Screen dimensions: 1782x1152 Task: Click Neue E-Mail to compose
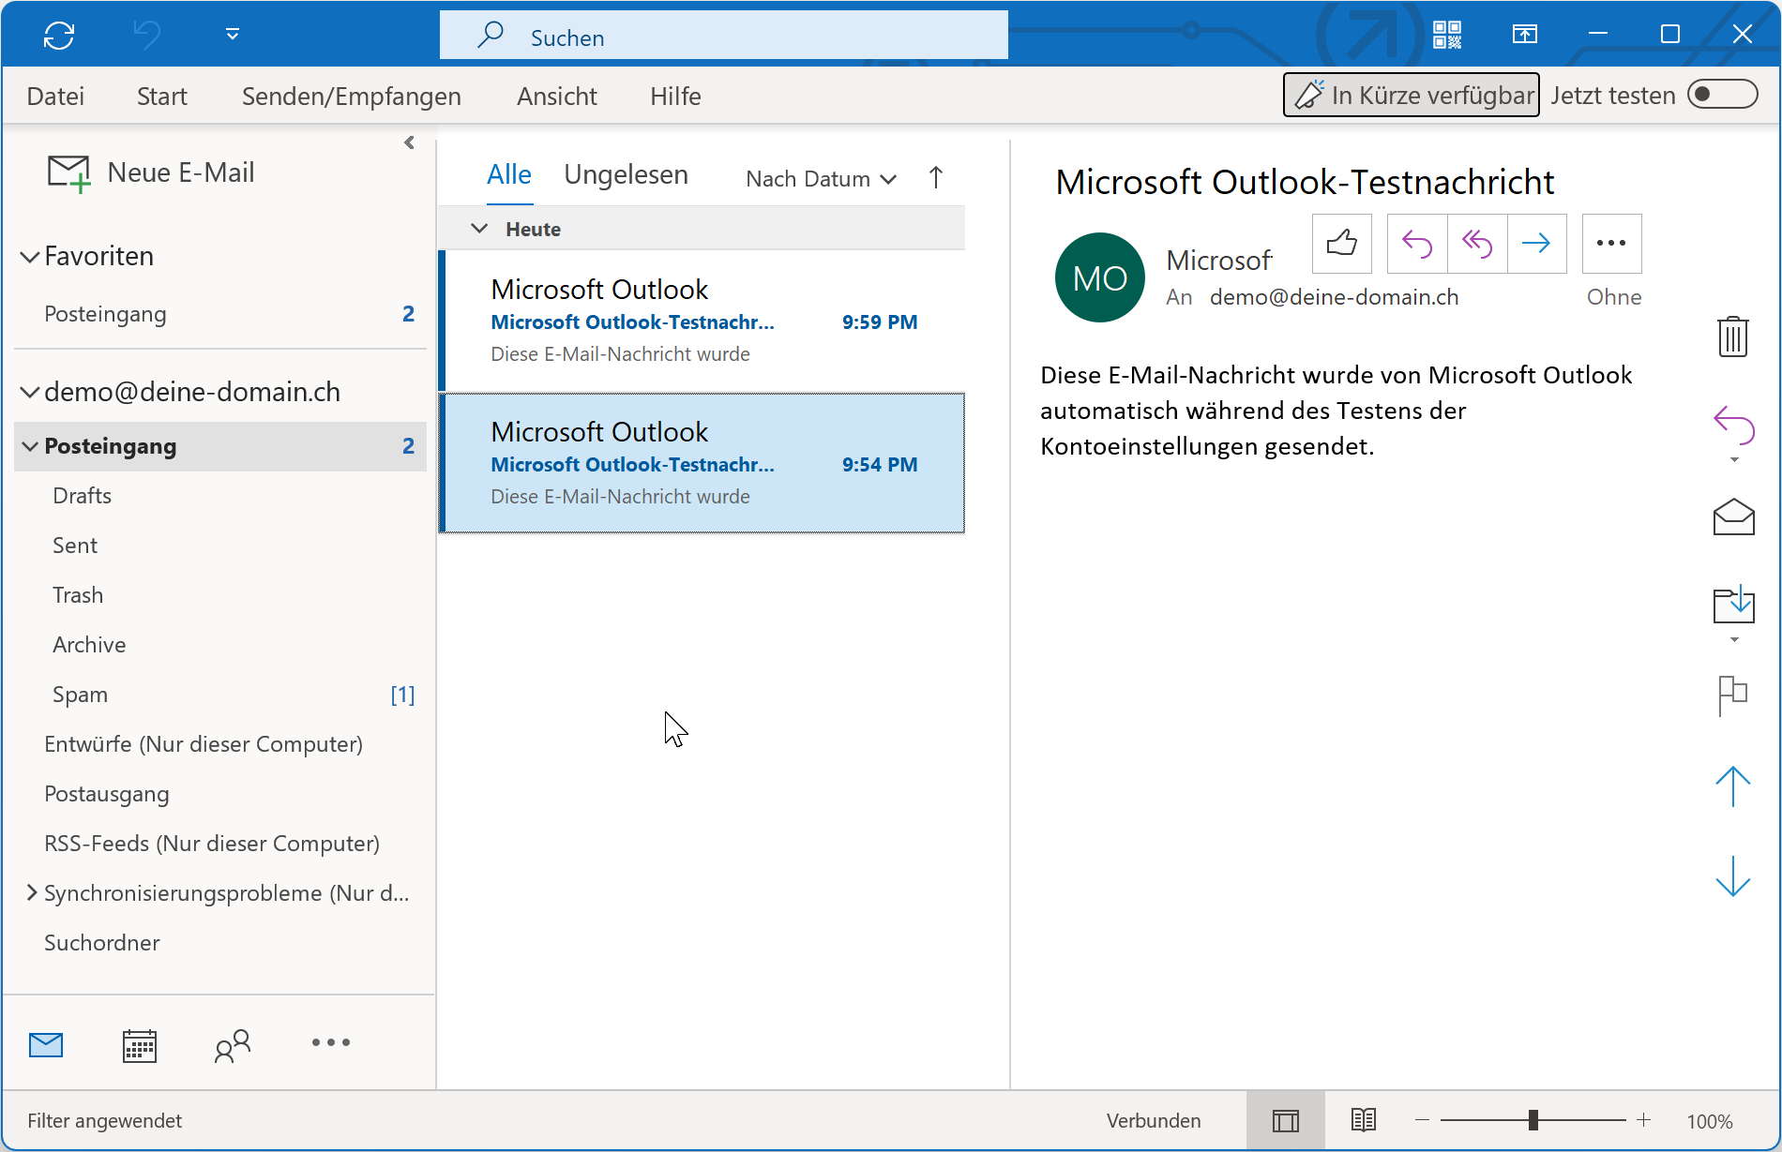151,172
